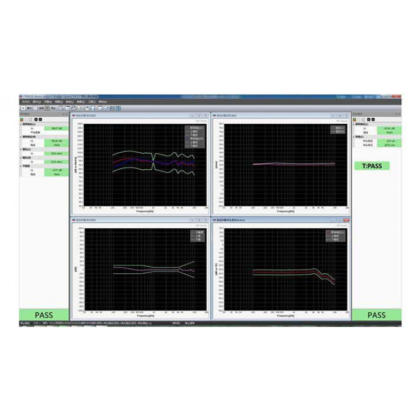Open the fifth menu in the menu bar
This screenshot has width=420, height=420.
coord(70,102)
